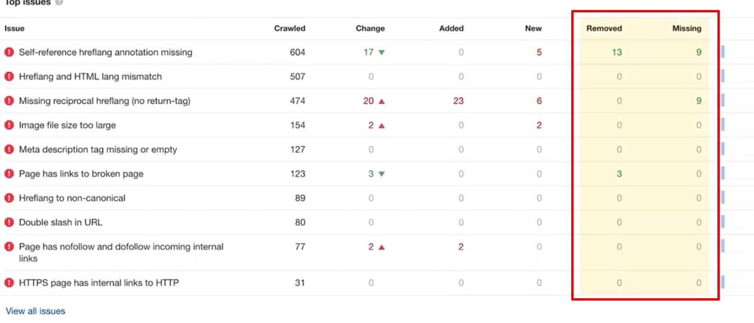Click the 13 removed count for Self-reference hreflang

pyautogui.click(x=617, y=52)
